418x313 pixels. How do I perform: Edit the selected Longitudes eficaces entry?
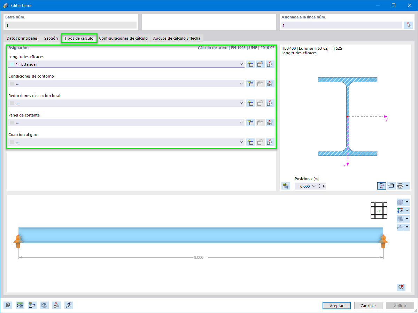pyautogui.click(x=260, y=64)
